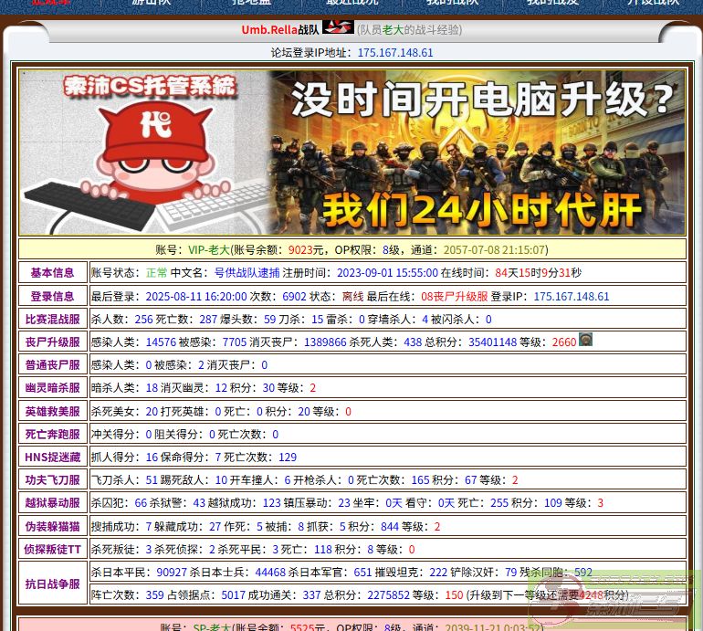Open the 丧尸升级服 server label

pos(52,342)
